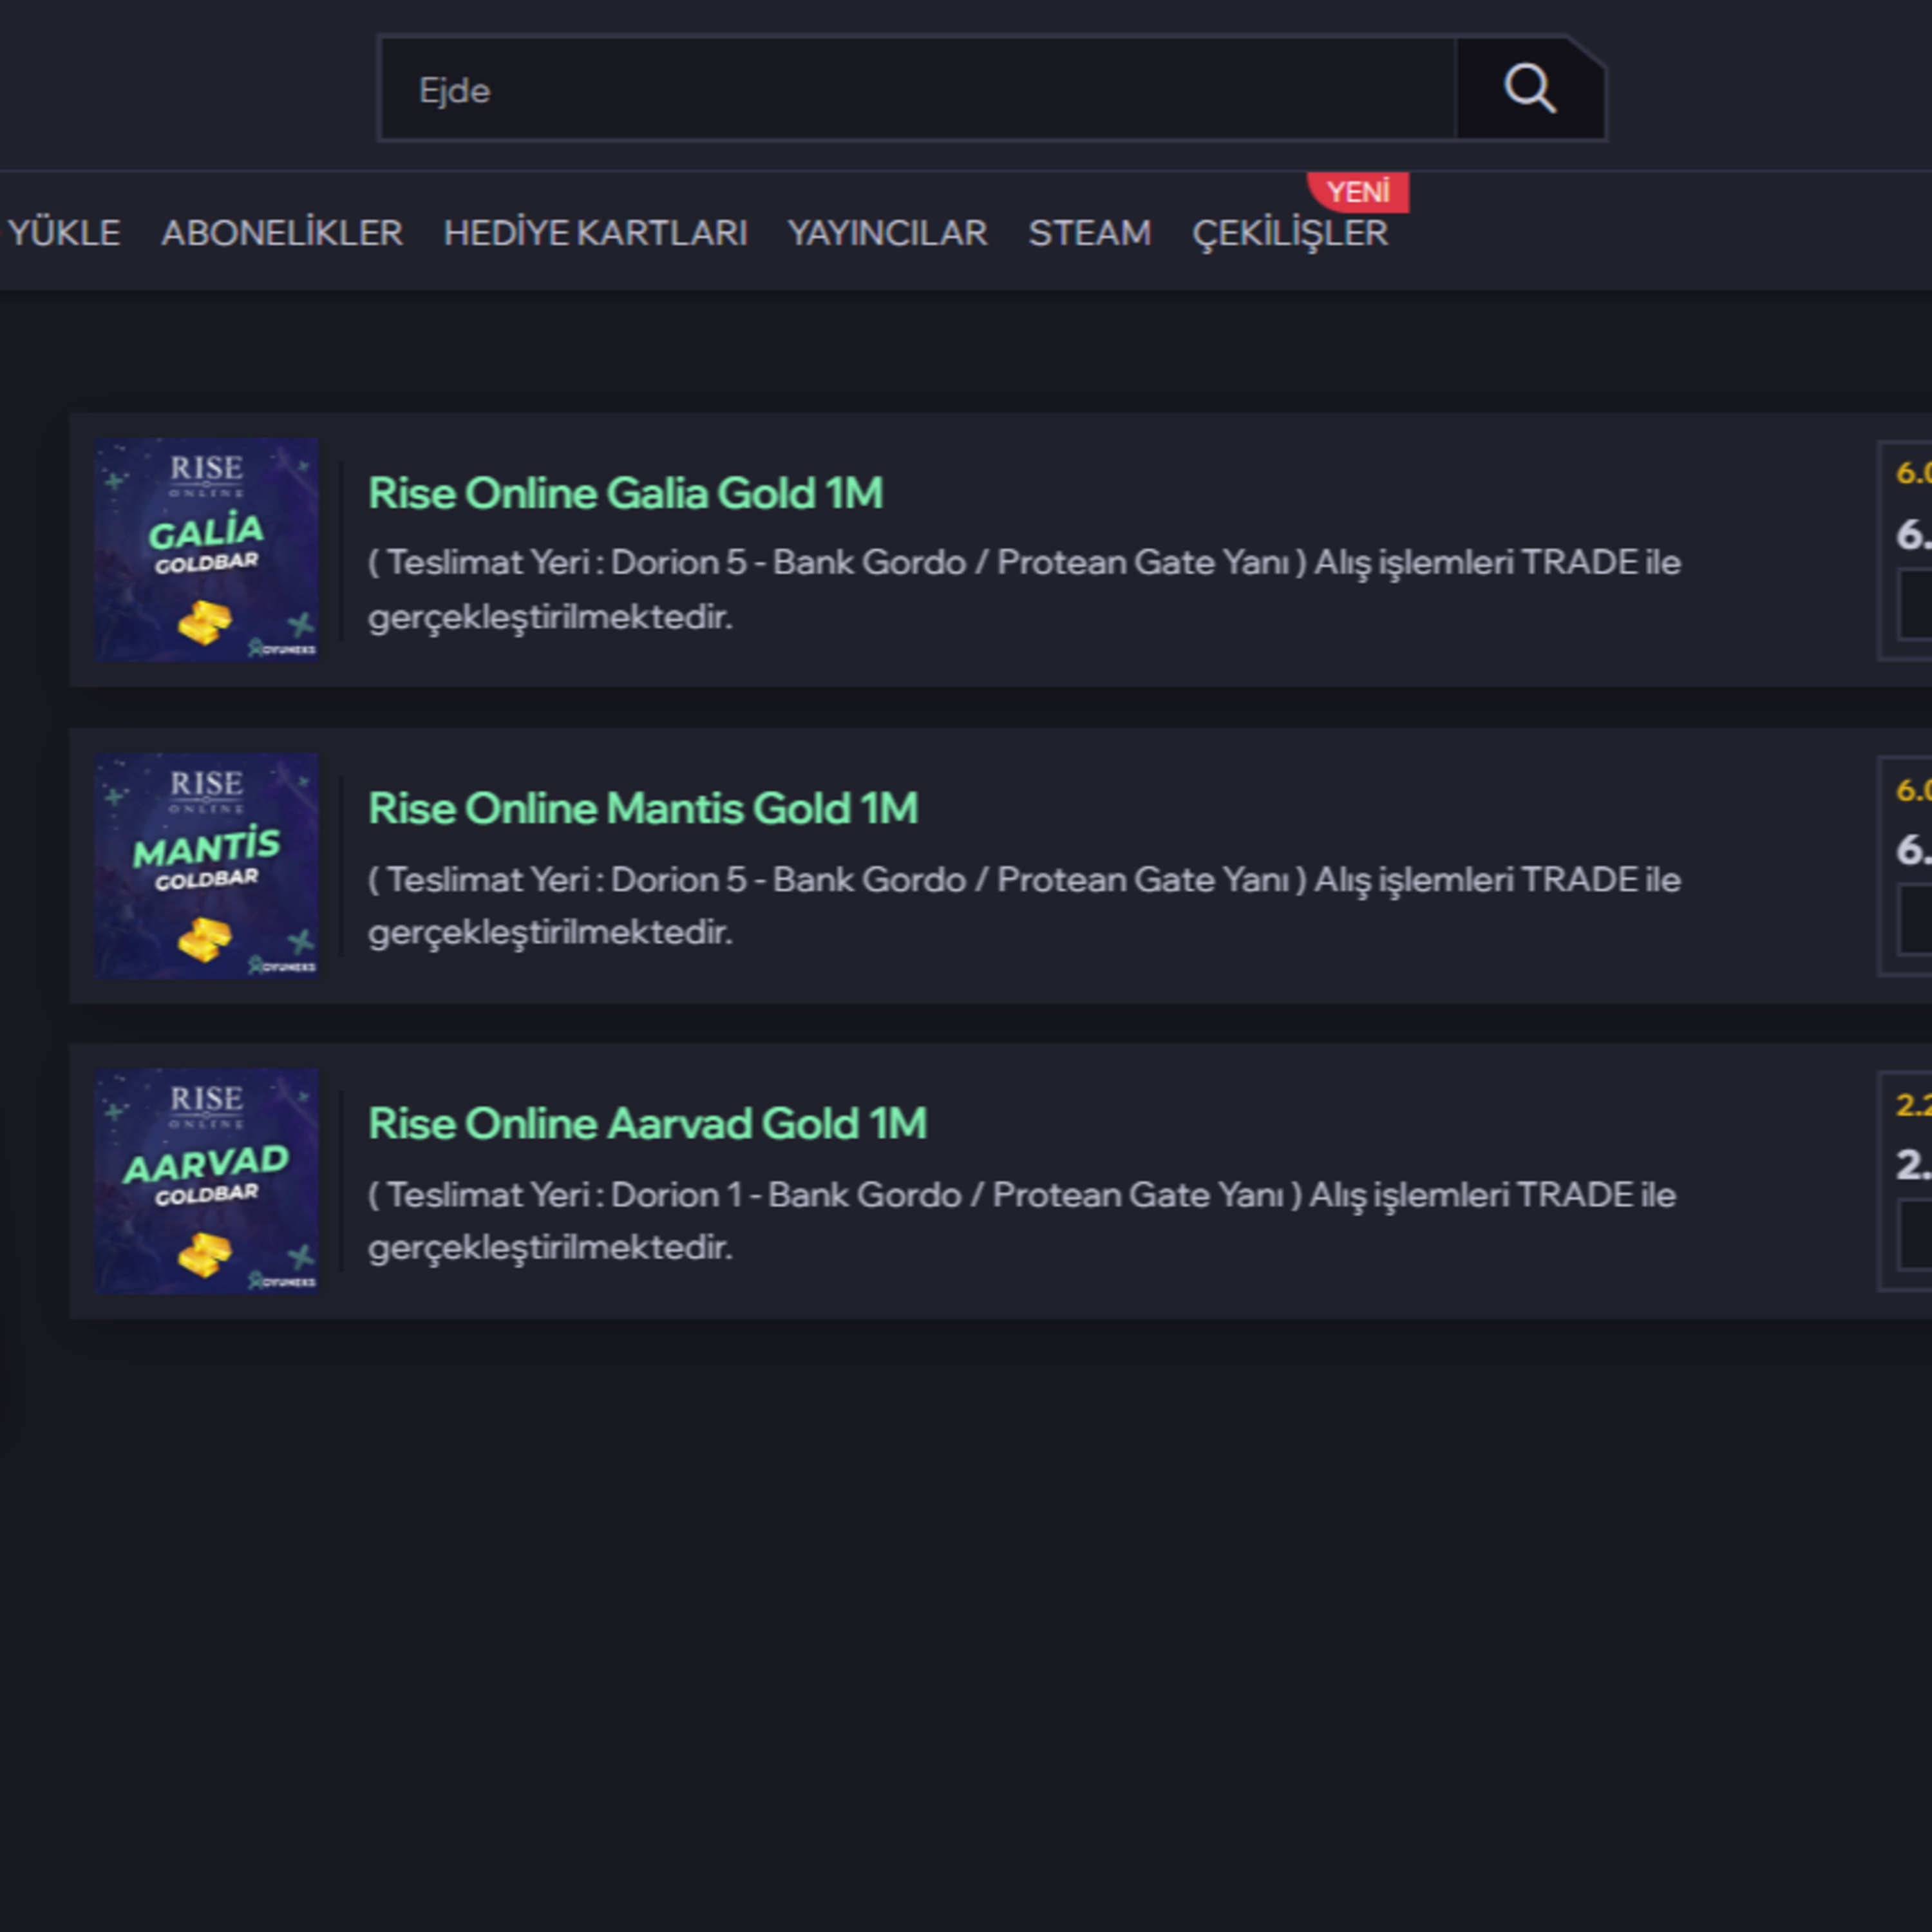Select the STEAM menu item
Viewport: 1932px width, 1932px height.
click(x=1090, y=233)
